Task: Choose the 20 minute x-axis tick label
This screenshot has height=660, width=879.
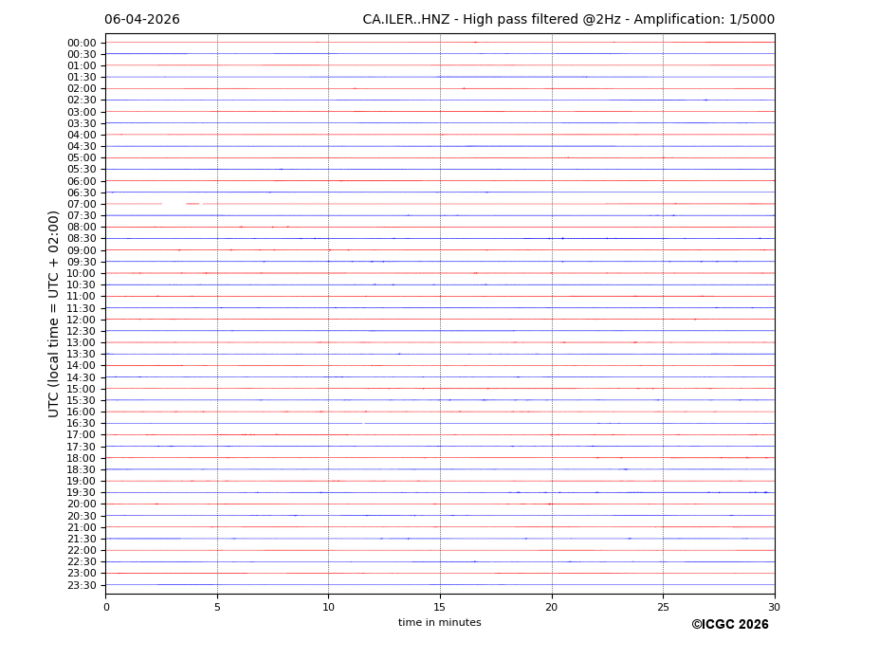Action: pos(552,607)
